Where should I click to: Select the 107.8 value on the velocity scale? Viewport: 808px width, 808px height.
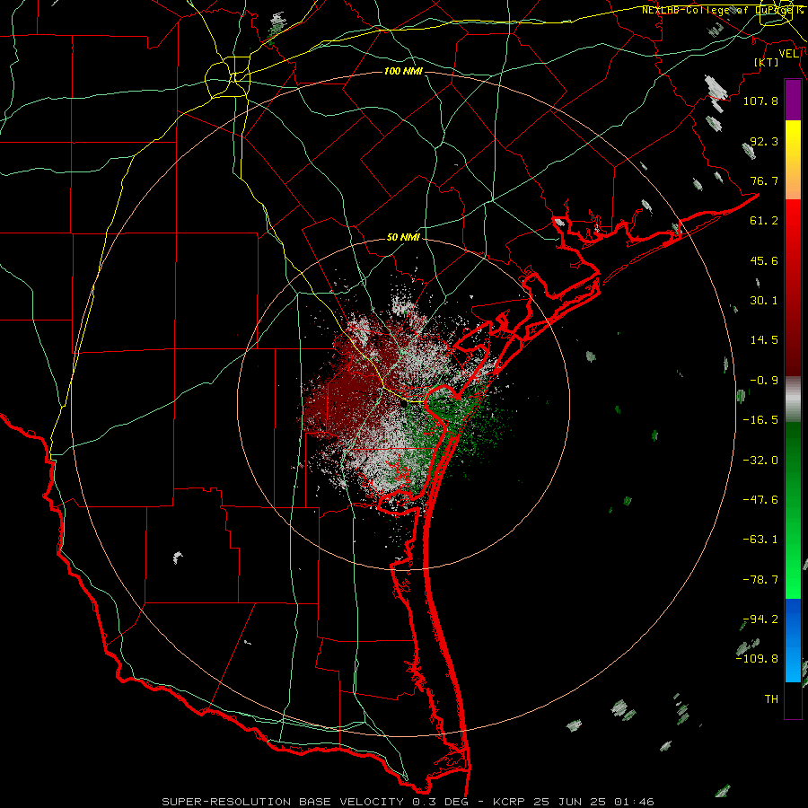tap(760, 101)
